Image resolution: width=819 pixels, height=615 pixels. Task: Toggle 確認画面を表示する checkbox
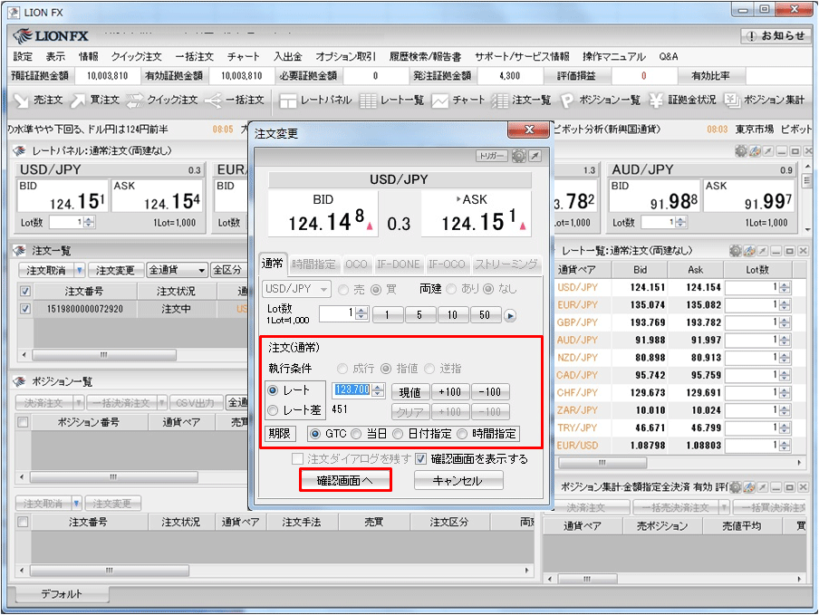(x=421, y=459)
